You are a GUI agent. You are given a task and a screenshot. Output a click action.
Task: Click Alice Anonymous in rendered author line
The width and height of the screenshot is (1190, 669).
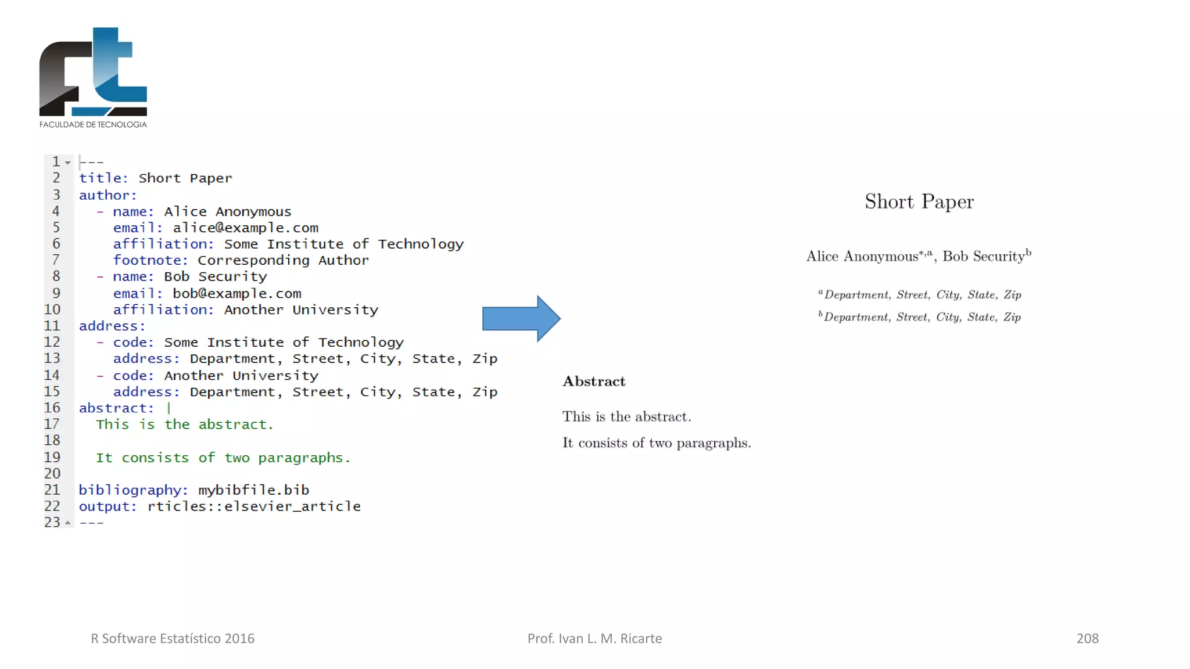coord(862,257)
